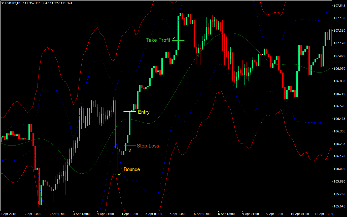
Task: Select the yellow checkmark above Take Profit line
Action: (x=174, y=38)
